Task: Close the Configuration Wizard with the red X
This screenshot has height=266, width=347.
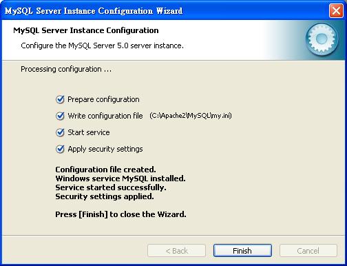Action: click(336, 11)
